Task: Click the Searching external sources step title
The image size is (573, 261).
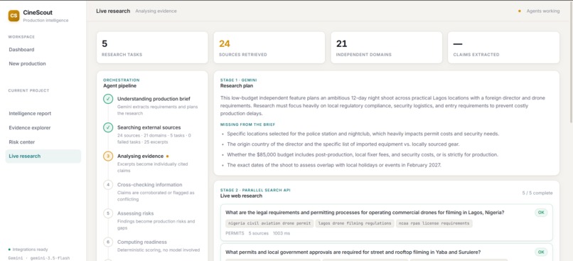Action: (149, 127)
